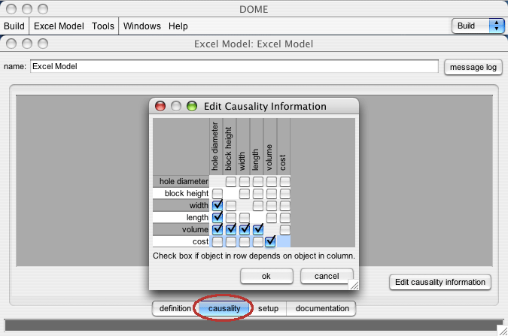
Task: Select the length row header
Action: [181, 217]
